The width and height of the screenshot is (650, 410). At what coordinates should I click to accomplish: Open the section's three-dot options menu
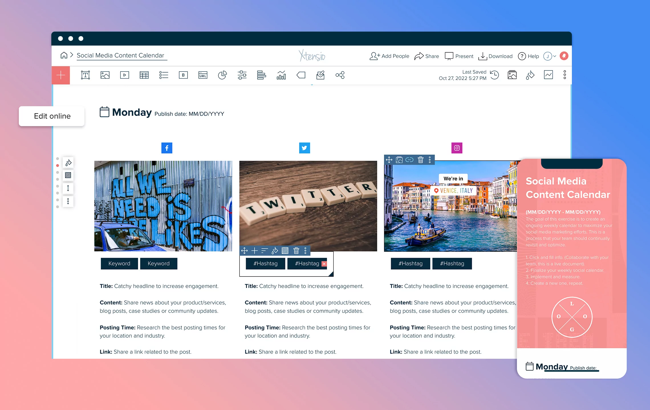tap(68, 202)
